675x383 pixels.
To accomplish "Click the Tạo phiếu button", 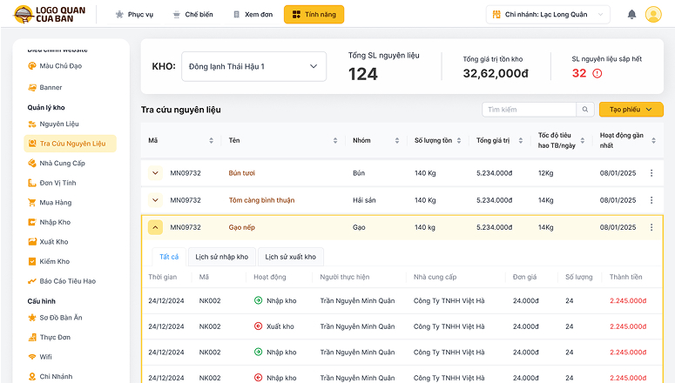I will click(x=631, y=110).
